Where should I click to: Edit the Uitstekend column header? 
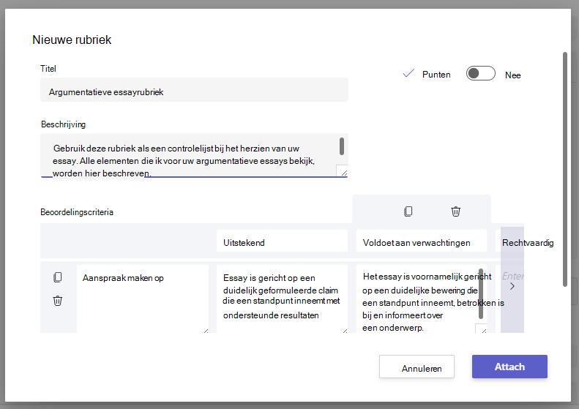[282, 241]
